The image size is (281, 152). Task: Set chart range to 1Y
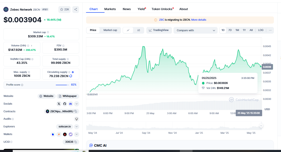click(244, 30)
